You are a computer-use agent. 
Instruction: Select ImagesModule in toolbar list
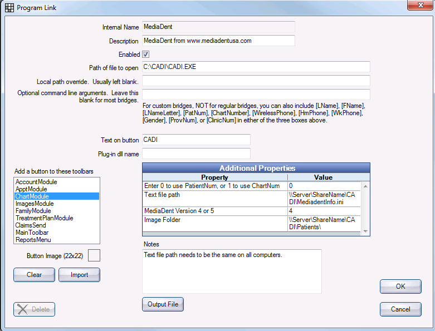pos(57,204)
